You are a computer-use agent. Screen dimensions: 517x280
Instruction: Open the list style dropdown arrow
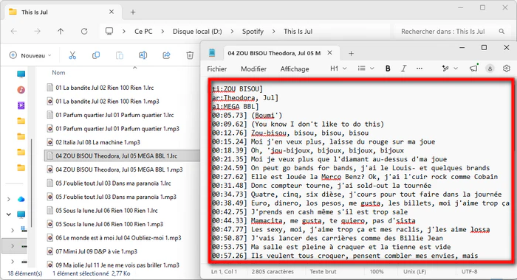click(x=372, y=69)
